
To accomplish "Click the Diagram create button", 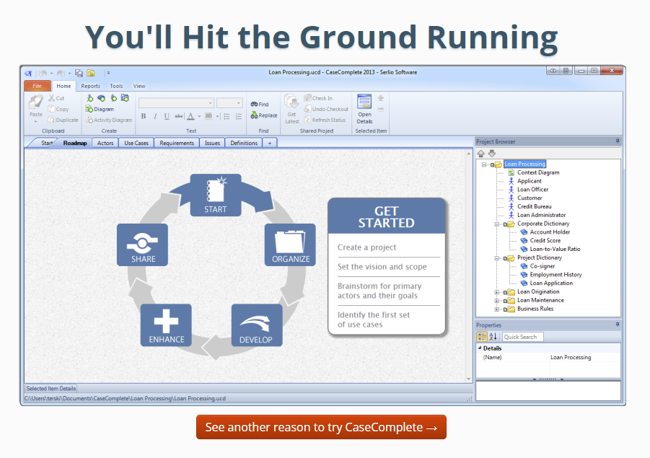I will (100, 109).
